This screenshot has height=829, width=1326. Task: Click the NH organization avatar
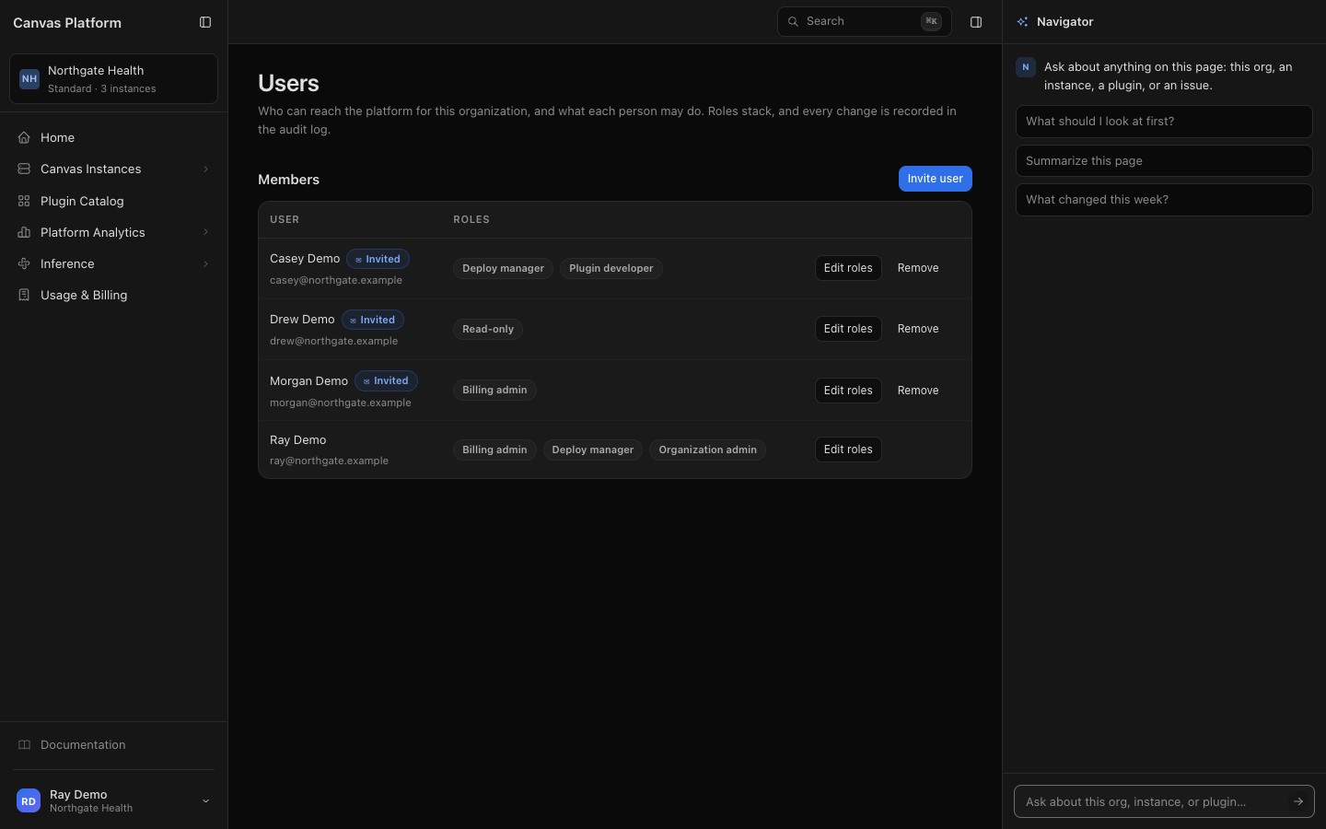click(x=29, y=79)
